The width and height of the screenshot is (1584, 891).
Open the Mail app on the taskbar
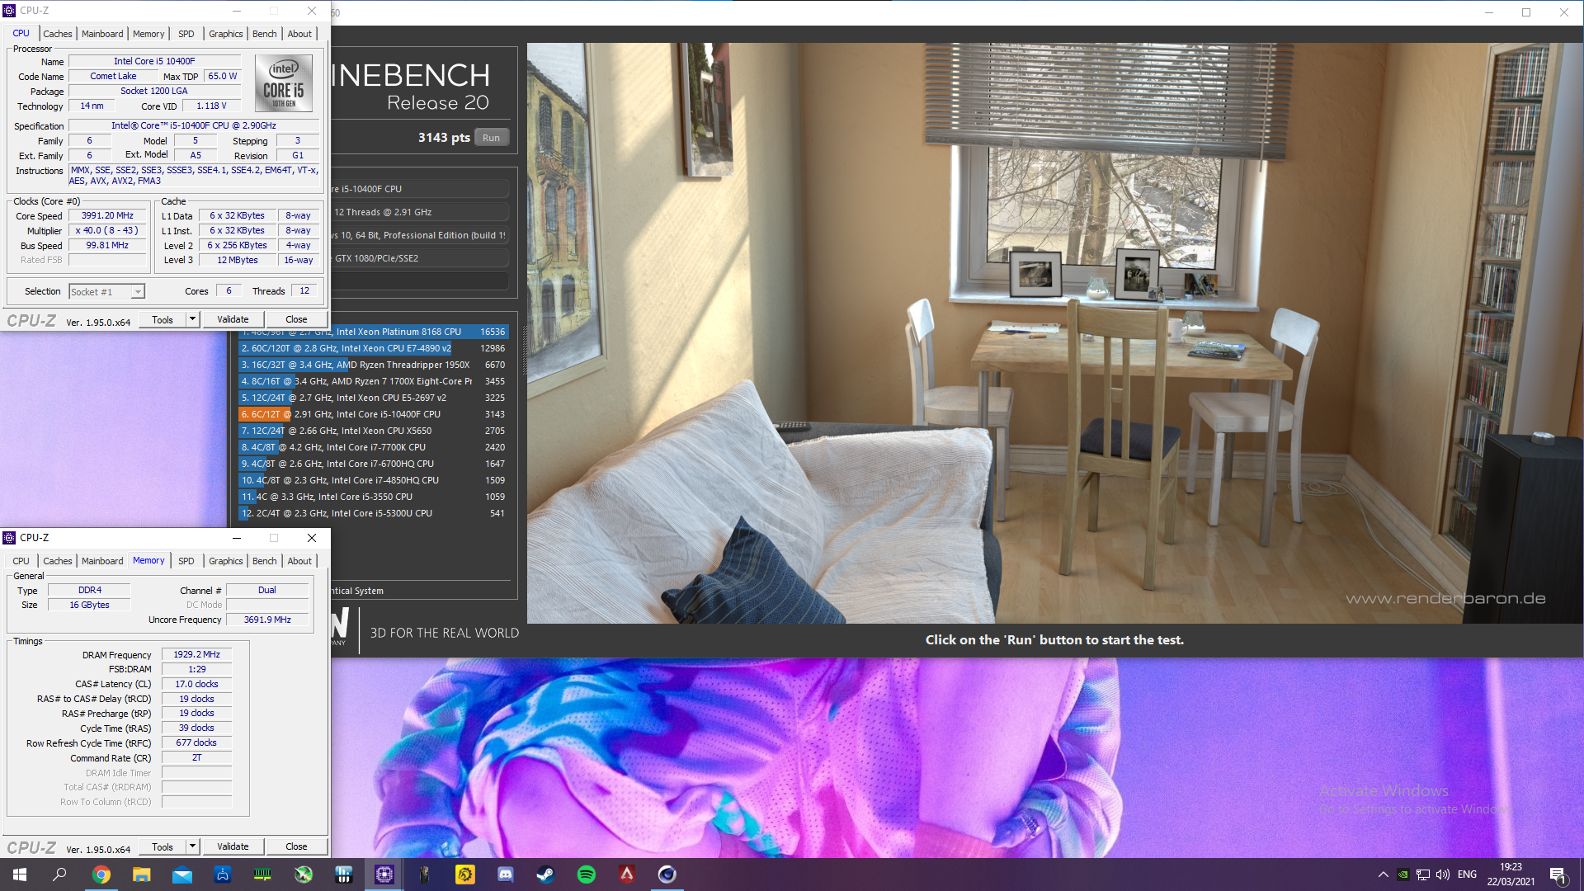182,874
